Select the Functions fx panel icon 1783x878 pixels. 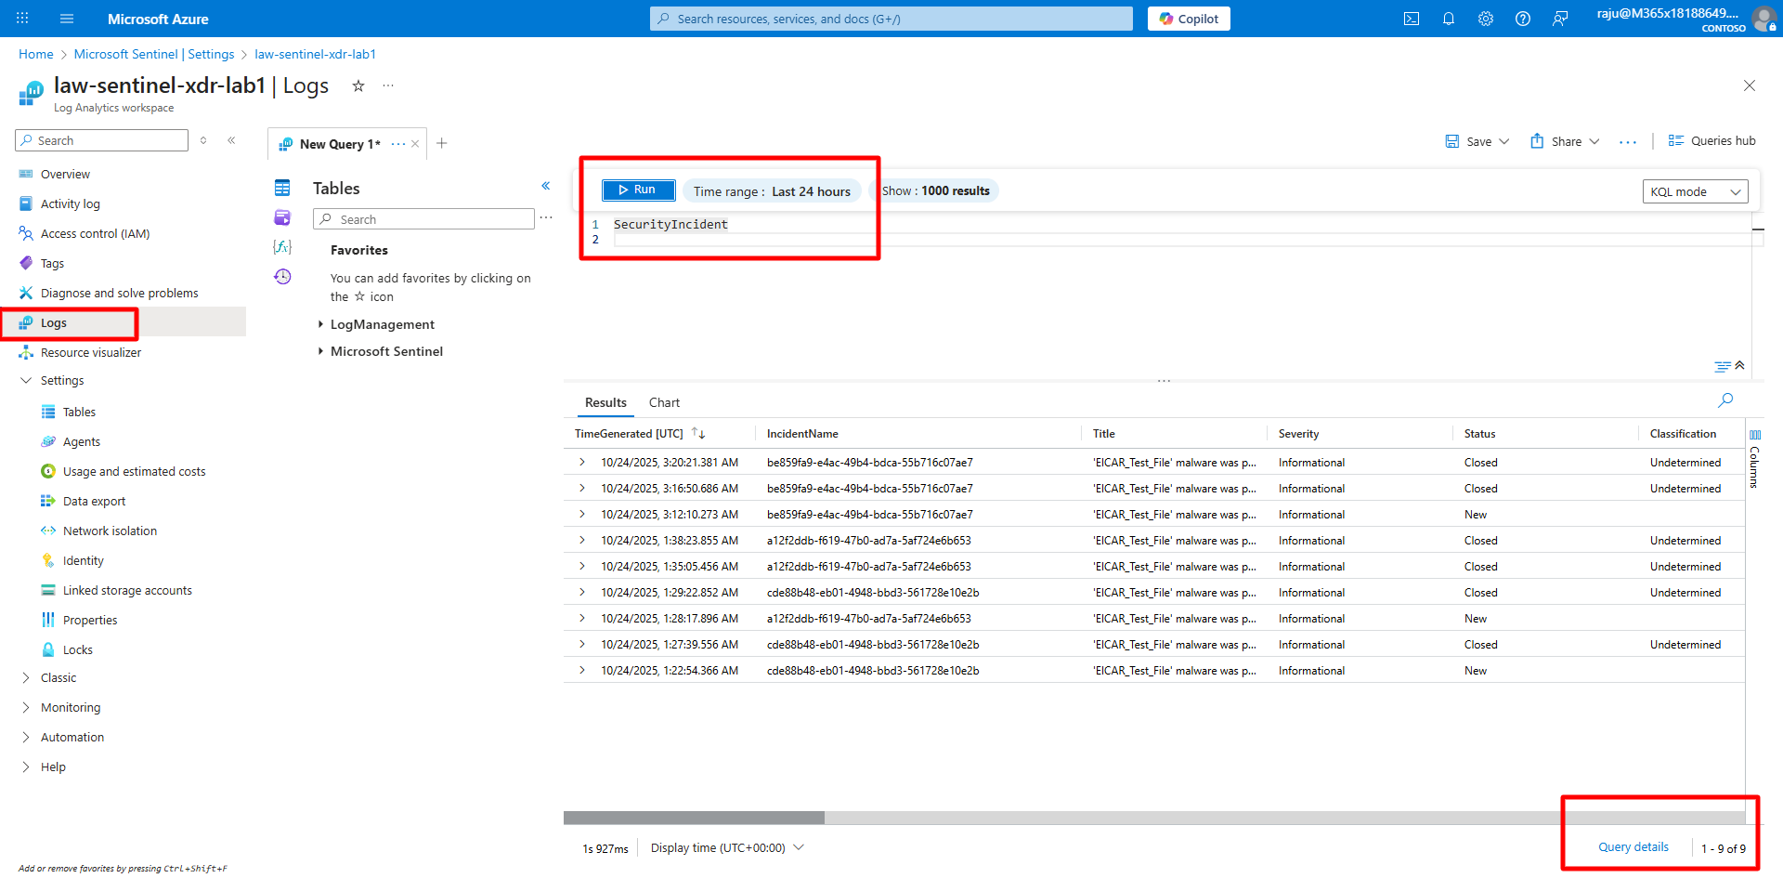click(x=282, y=247)
